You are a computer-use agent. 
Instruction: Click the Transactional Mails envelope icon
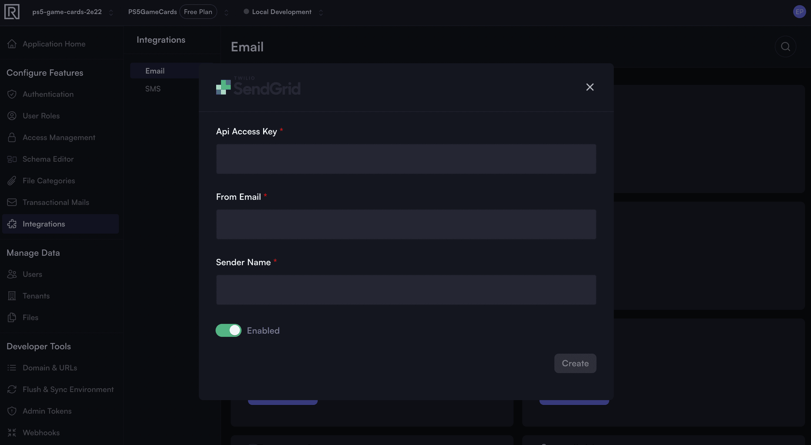tap(12, 202)
